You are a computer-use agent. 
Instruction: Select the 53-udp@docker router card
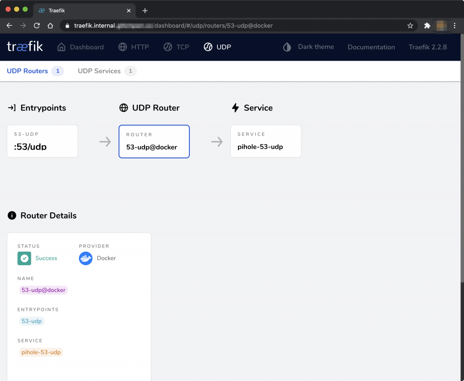(x=154, y=142)
